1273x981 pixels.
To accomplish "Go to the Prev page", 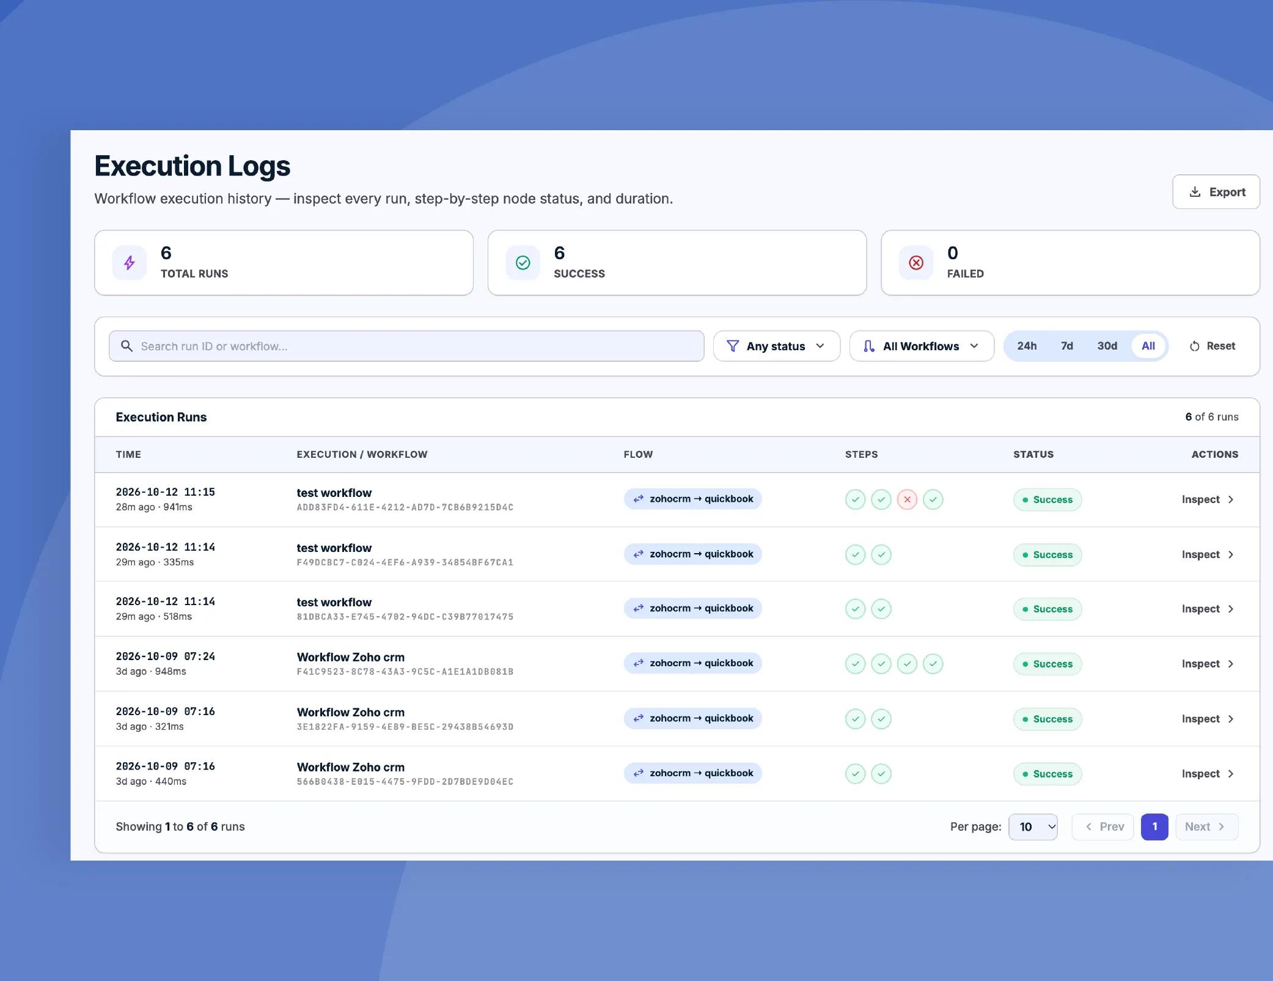I will [1103, 827].
